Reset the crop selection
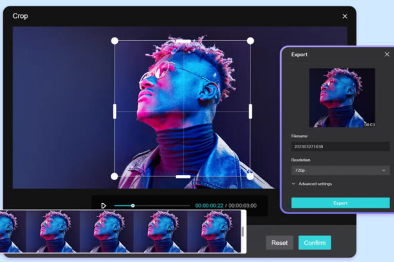394x262 pixels. (279, 242)
